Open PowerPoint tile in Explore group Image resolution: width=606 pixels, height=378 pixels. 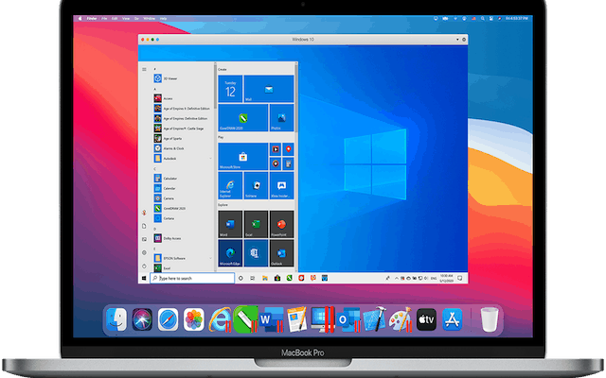282,224
